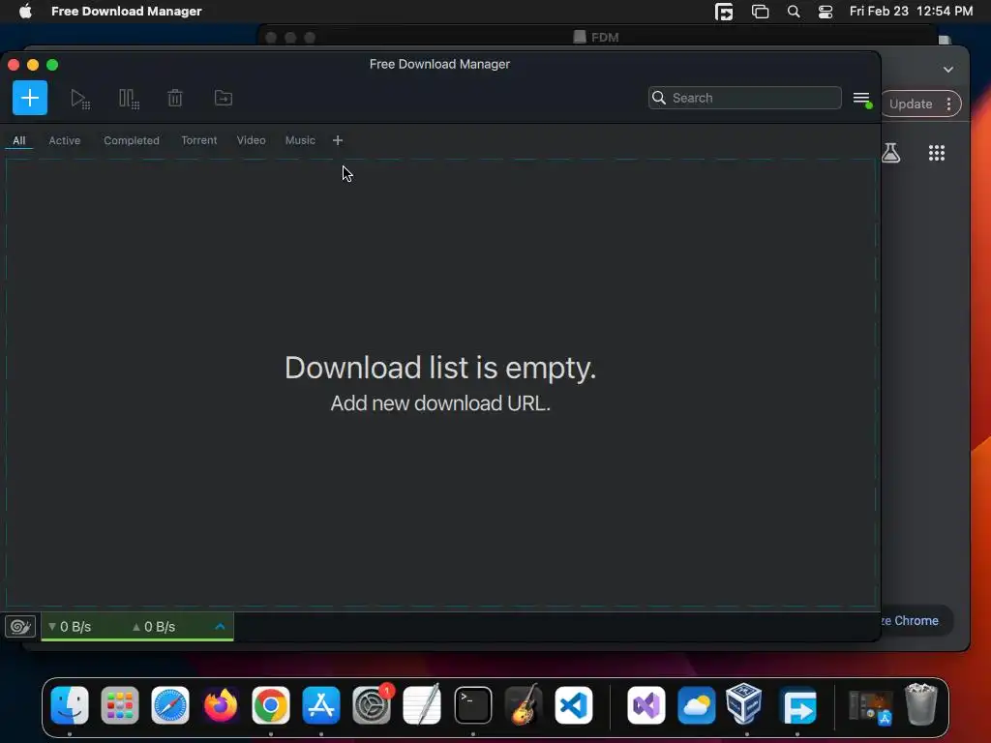
Task: Click the Update button in the Chrome window
Action: coord(910,104)
